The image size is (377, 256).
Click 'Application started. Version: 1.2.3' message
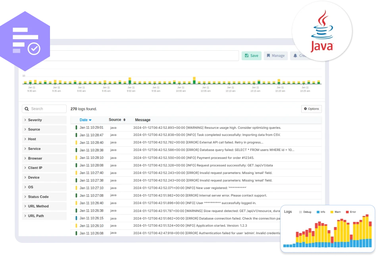click(x=190, y=225)
